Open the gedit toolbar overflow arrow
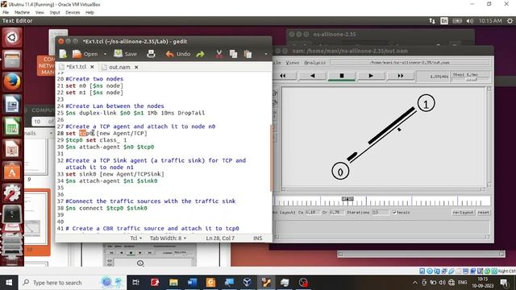The image size is (516, 290). pos(266,54)
